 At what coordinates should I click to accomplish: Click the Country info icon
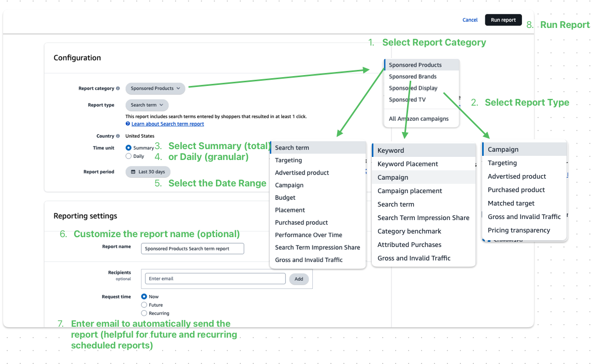(118, 136)
